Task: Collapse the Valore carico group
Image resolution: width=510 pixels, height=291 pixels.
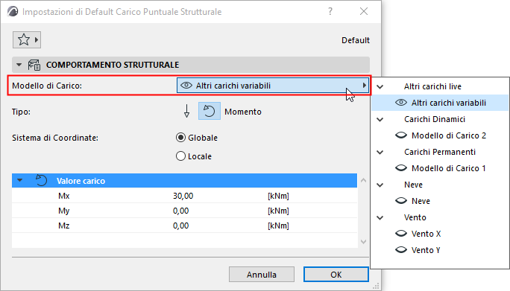Action: point(20,180)
